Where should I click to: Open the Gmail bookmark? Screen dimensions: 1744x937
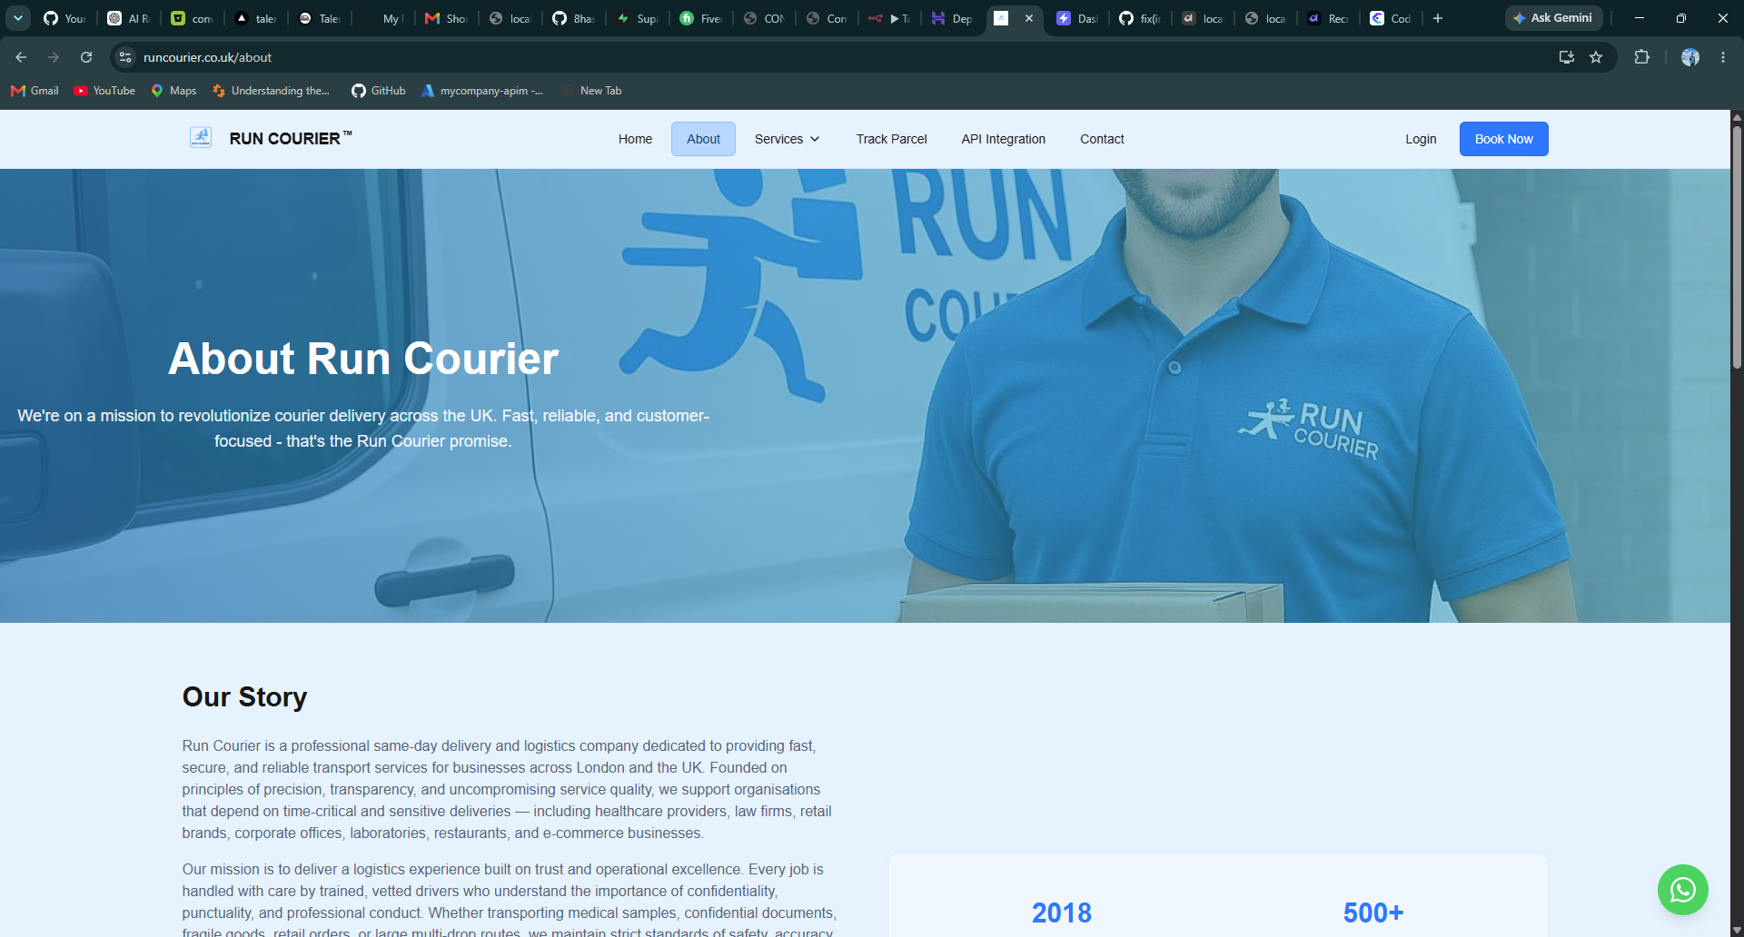35,91
